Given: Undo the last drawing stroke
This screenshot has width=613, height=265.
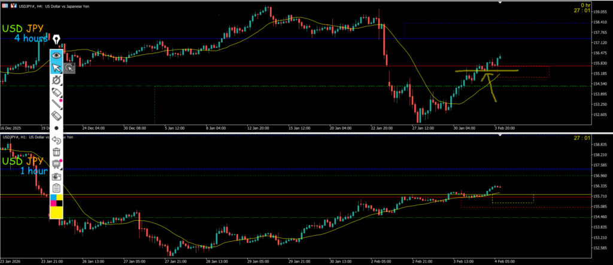Looking at the screenshot, I should coord(56,140).
